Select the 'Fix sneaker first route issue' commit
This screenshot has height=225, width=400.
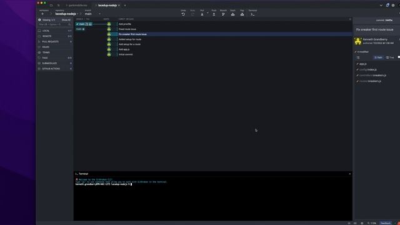click(x=132, y=34)
